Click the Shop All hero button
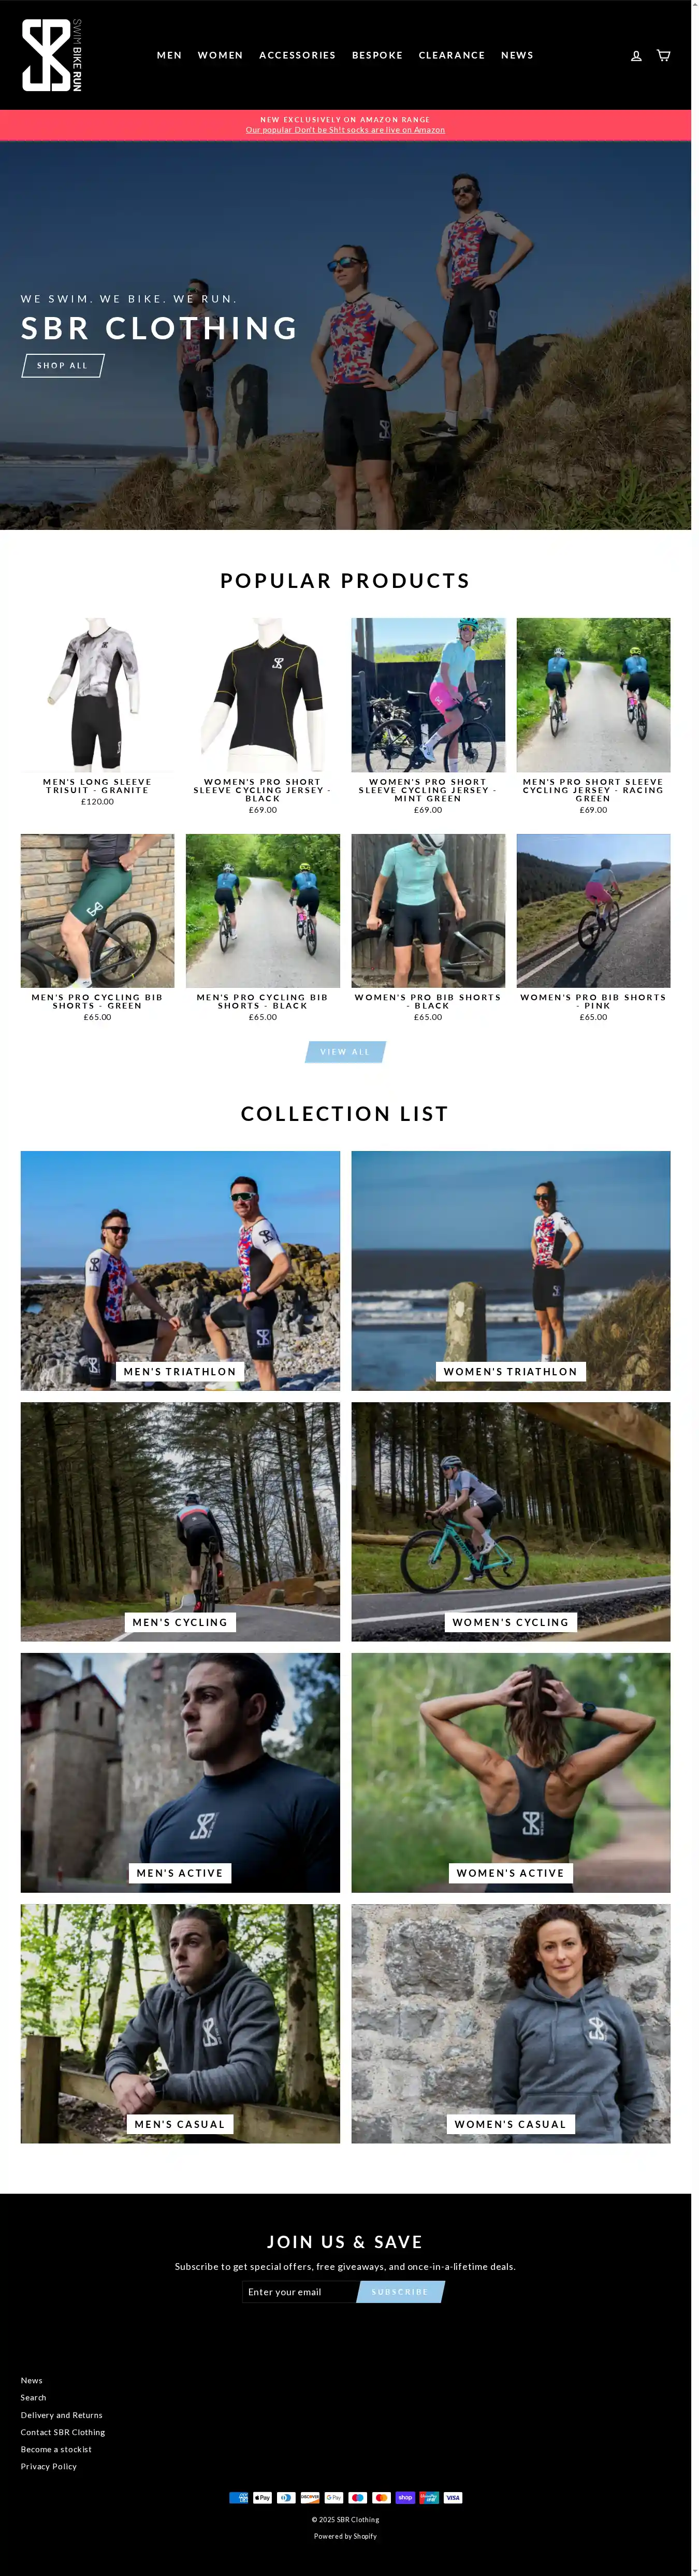Screen dimensions: 699x2576 coord(63,365)
